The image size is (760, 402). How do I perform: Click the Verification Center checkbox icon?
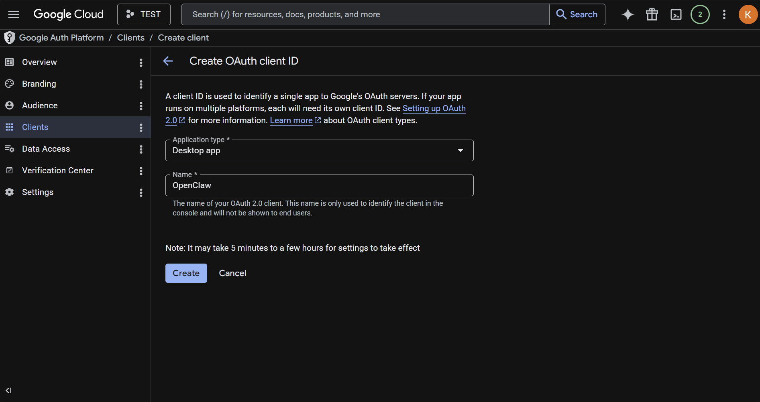(x=10, y=171)
